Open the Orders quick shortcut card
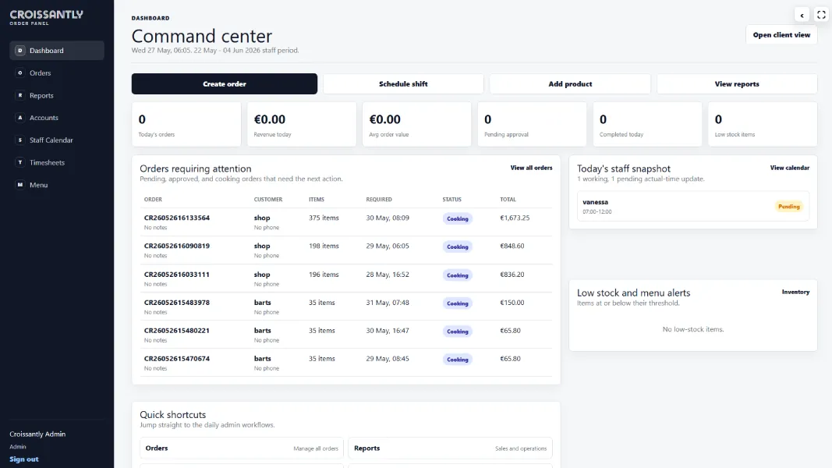The height and width of the screenshot is (468, 832). pos(242,448)
